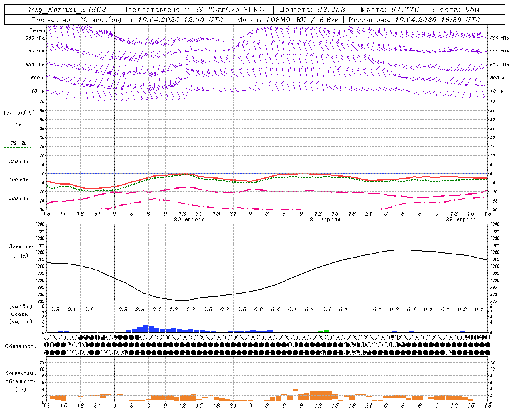Select the '850 гПа' temperature legend entry

(x=18, y=162)
